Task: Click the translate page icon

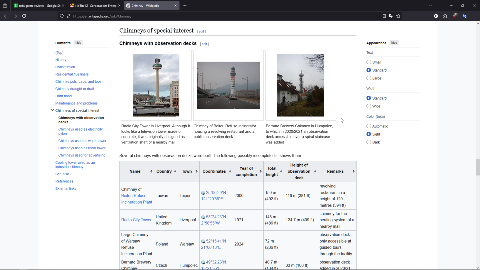Action: (x=391, y=16)
